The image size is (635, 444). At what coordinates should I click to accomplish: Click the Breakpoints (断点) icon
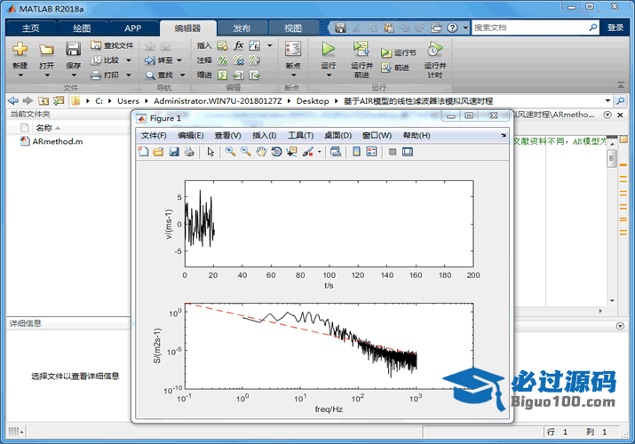click(x=293, y=50)
